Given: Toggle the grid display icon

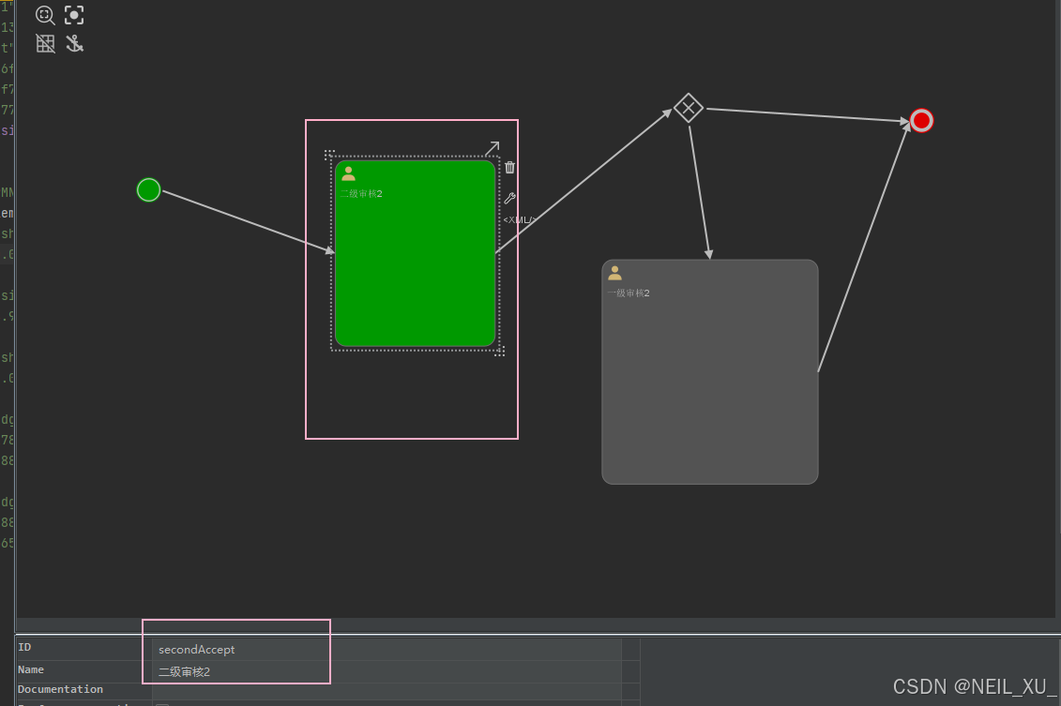Looking at the screenshot, I should click(x=45, y=43).
